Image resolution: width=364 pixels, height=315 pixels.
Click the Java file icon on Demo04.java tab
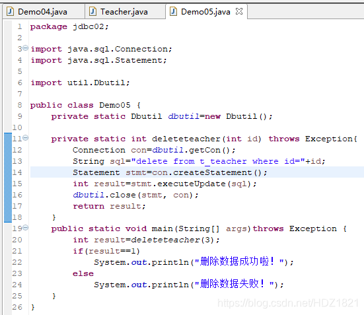tap(10, 11)
